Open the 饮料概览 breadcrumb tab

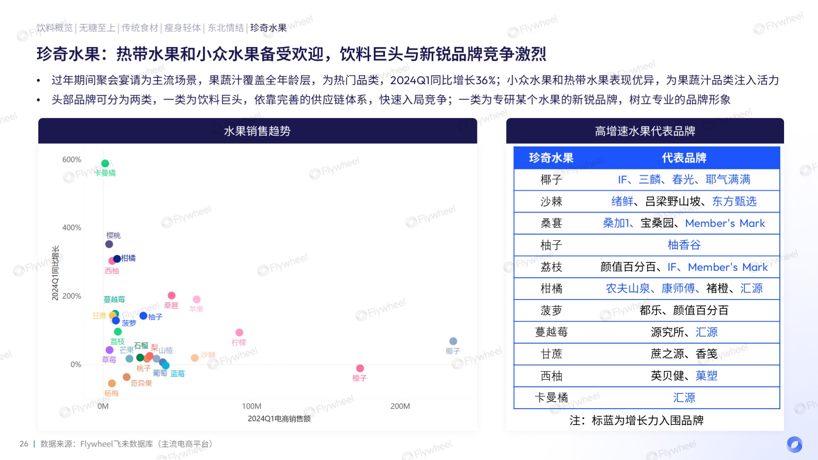pos(55,28)
